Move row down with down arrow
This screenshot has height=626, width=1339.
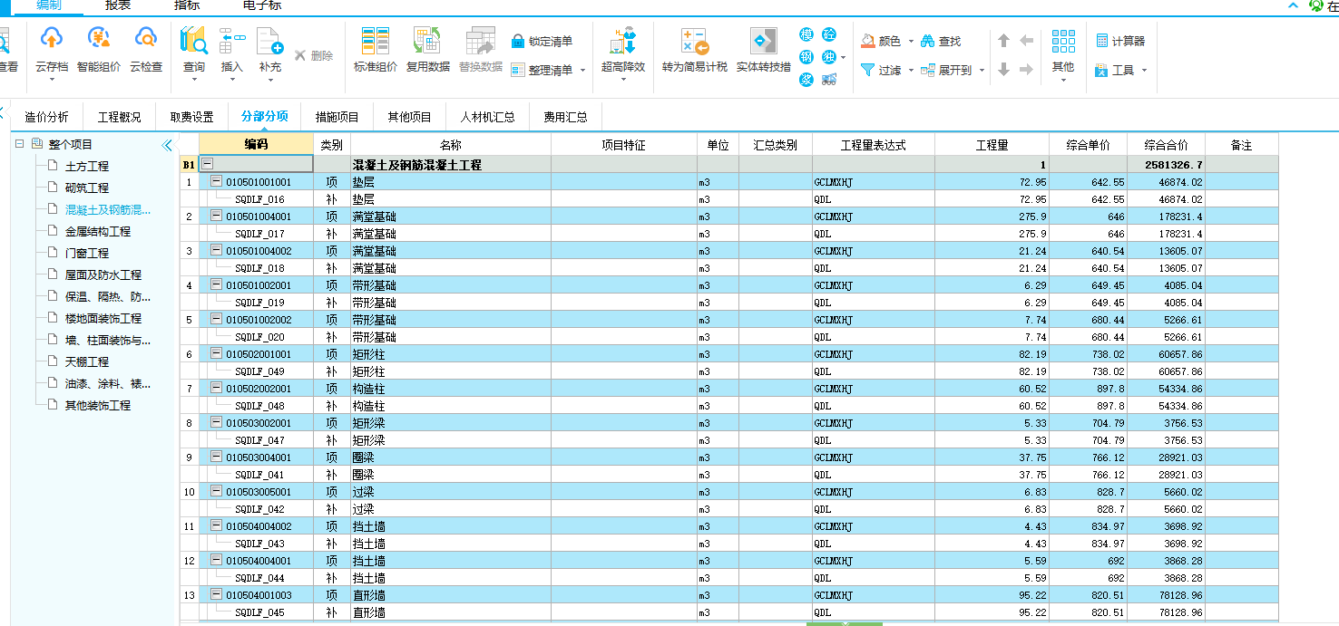[x=1003, y=70]
